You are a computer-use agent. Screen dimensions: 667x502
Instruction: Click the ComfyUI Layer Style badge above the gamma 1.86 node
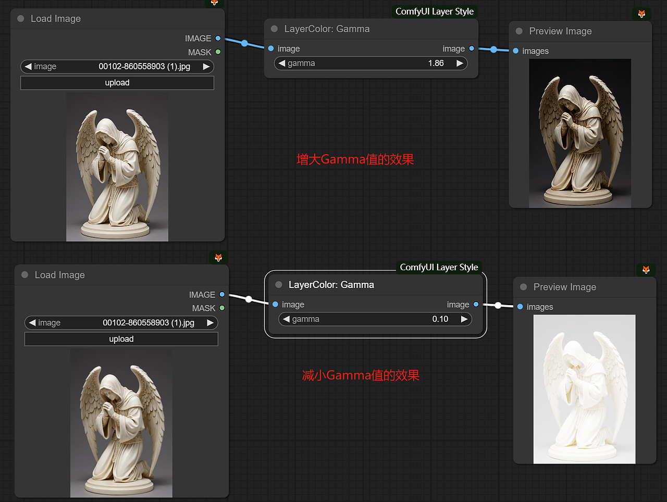click(x=435, y=11)
